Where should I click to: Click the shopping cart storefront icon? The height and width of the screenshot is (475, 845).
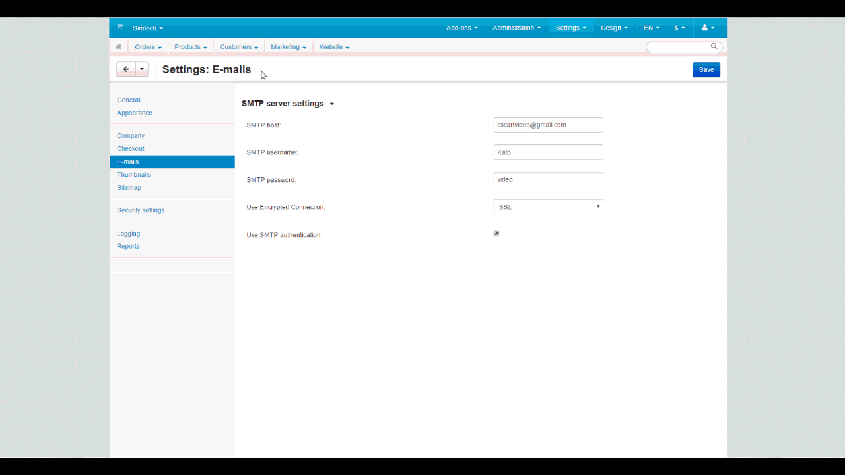click(119, 27)
